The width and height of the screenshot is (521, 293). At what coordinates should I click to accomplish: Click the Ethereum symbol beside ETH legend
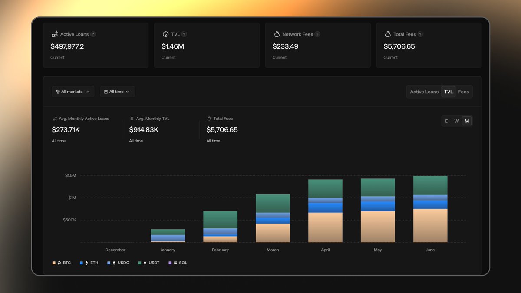tap(86, 263)
